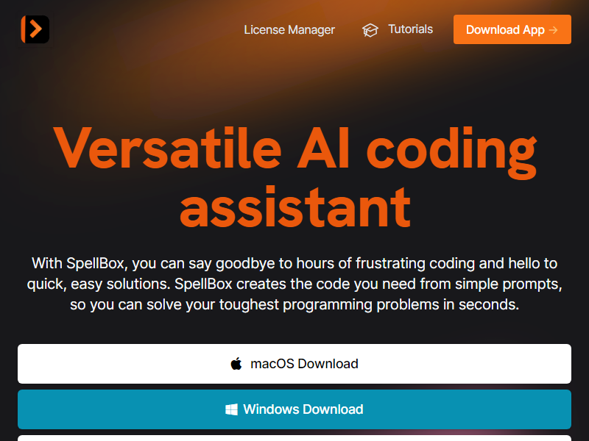
Task: Click the Download App button
Action: (512, 29)
